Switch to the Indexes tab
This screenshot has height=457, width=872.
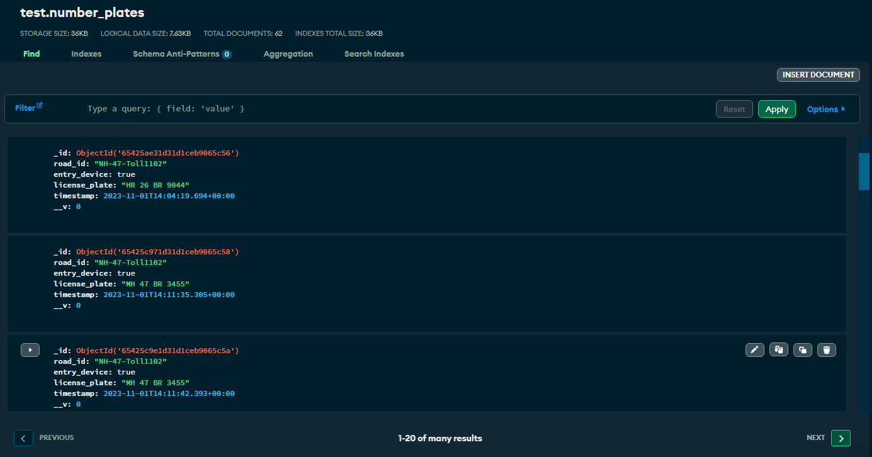[x=86, y=54]
